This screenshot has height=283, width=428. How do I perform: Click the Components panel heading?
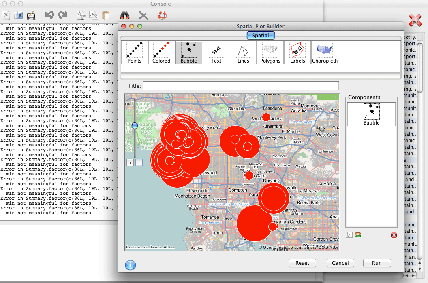[x=364, y=97]
